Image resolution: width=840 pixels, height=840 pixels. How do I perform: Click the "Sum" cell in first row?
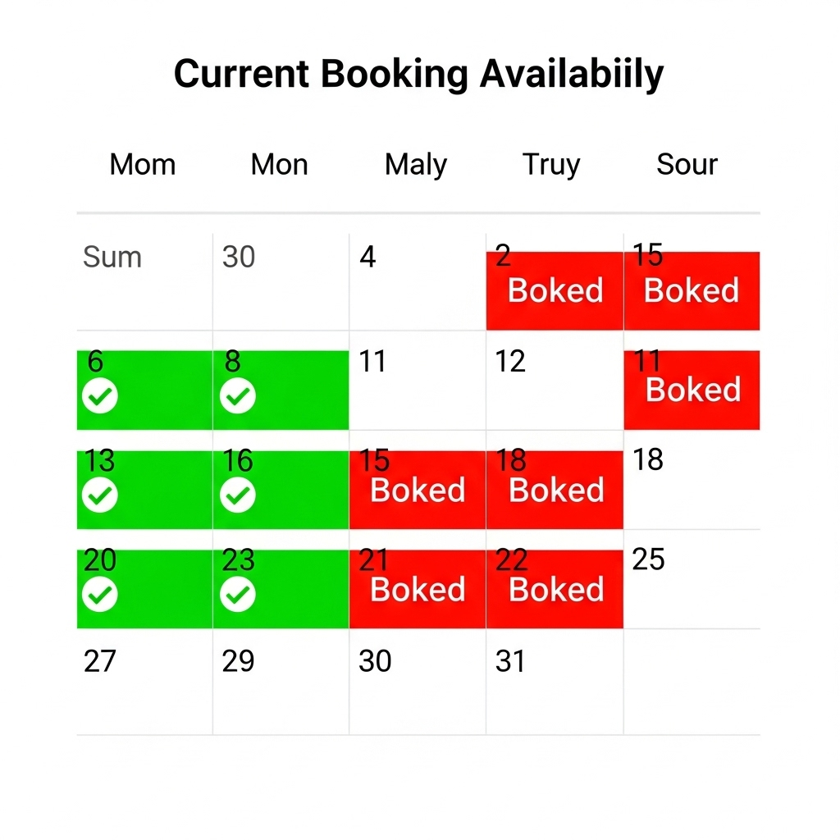tap(144, 281)
